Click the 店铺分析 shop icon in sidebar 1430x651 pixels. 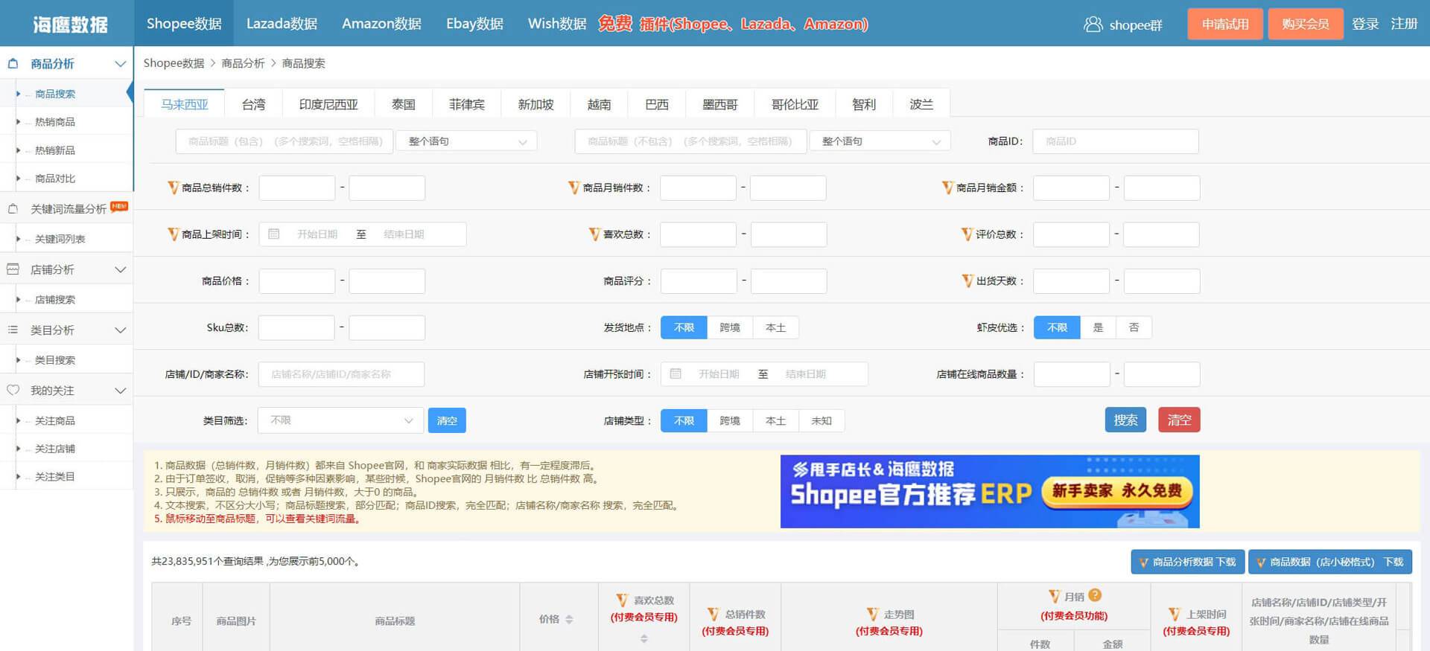(x=13, y=269)
